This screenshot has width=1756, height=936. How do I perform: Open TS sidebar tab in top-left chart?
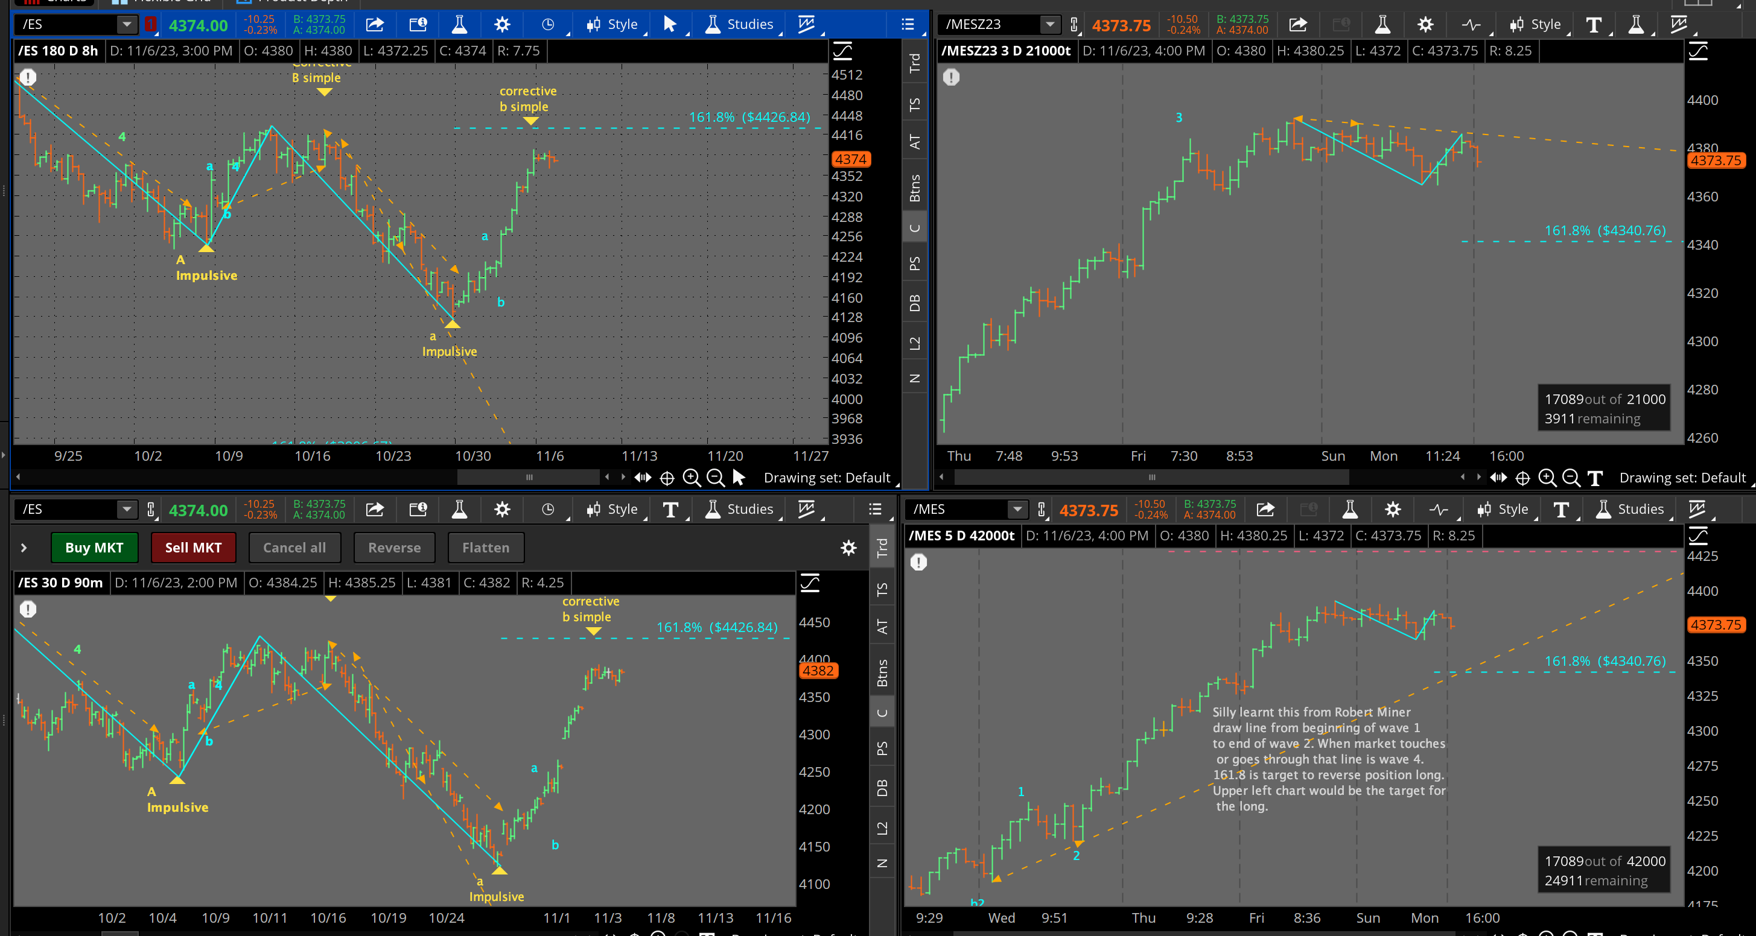tap(915, 104)
